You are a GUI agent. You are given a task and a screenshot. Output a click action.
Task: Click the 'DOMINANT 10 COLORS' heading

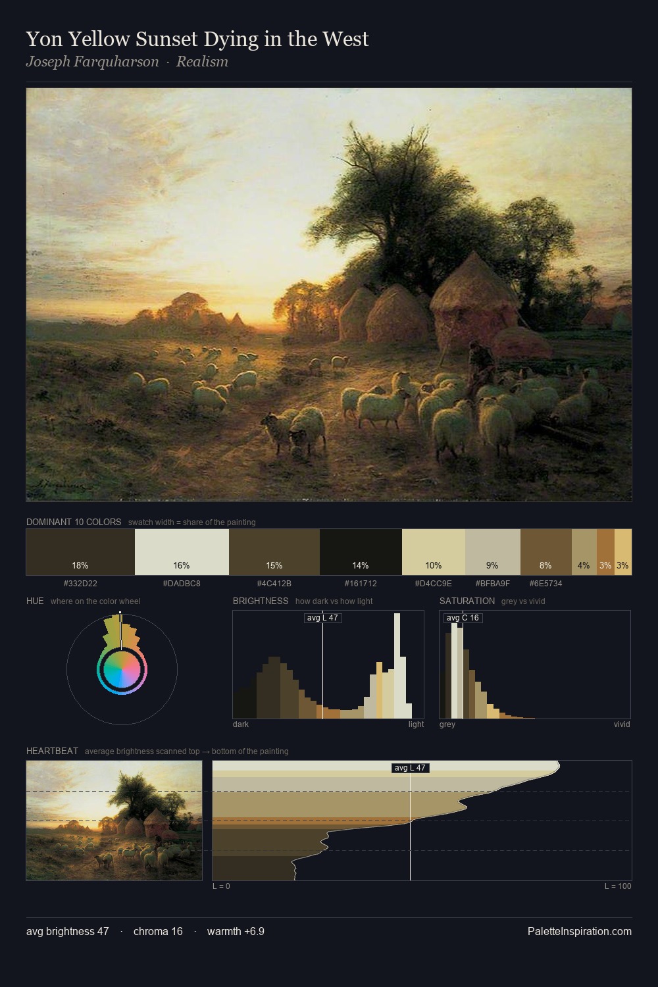click(74, 522)
